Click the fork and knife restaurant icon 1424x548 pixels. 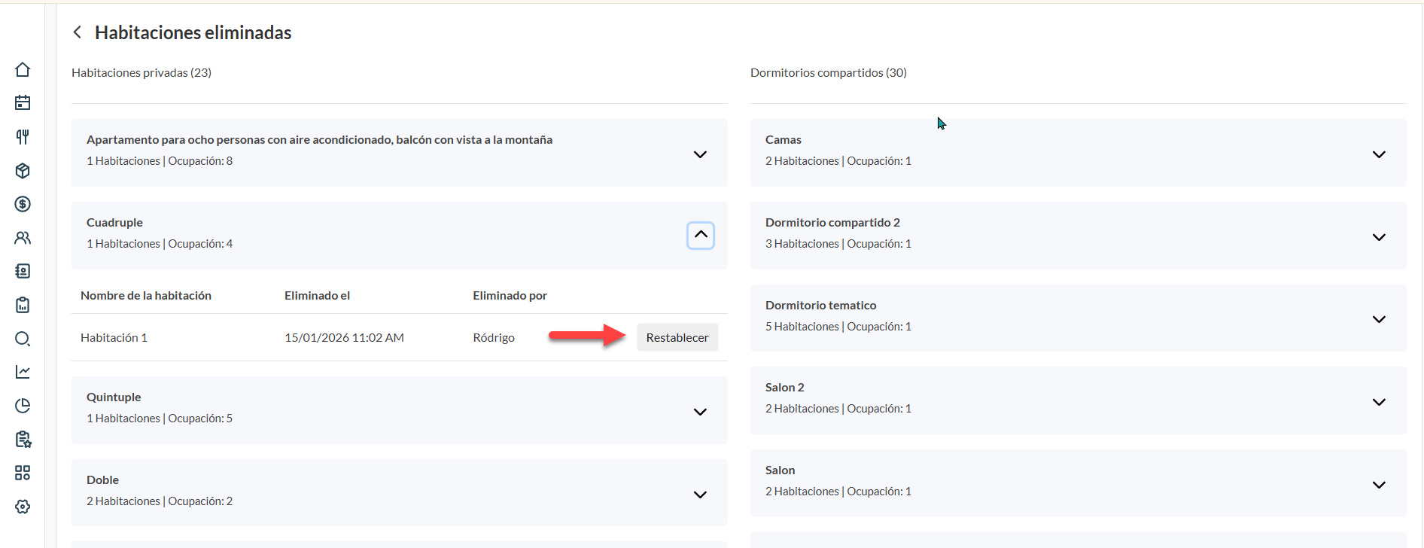click(23, 137)
